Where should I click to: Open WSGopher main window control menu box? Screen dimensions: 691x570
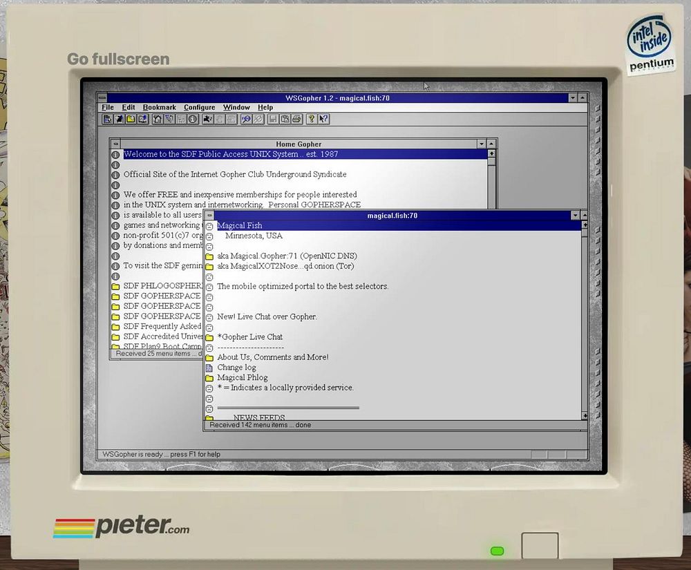click(102, 98)
